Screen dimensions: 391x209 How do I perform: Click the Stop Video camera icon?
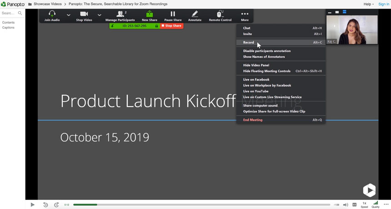click(84, 14)
